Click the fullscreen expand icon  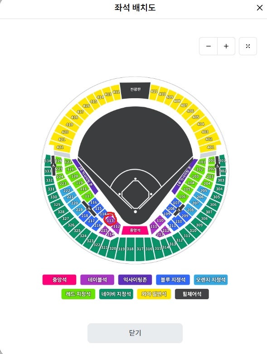click(x=248, y=46)
